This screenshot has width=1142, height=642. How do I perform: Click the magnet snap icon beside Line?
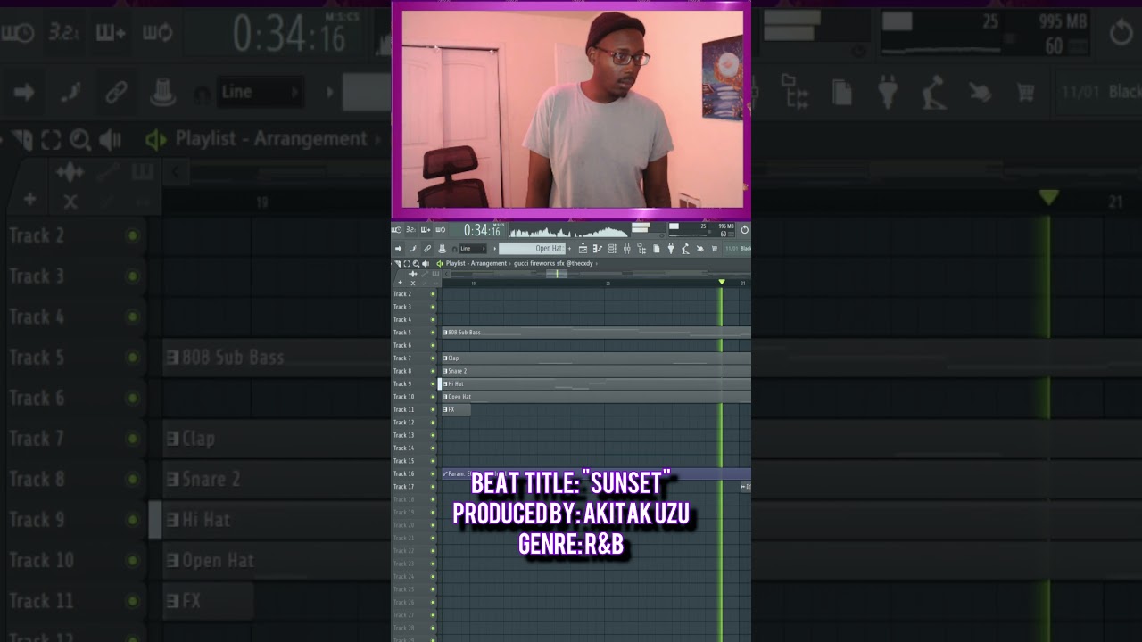click(455, 249)
